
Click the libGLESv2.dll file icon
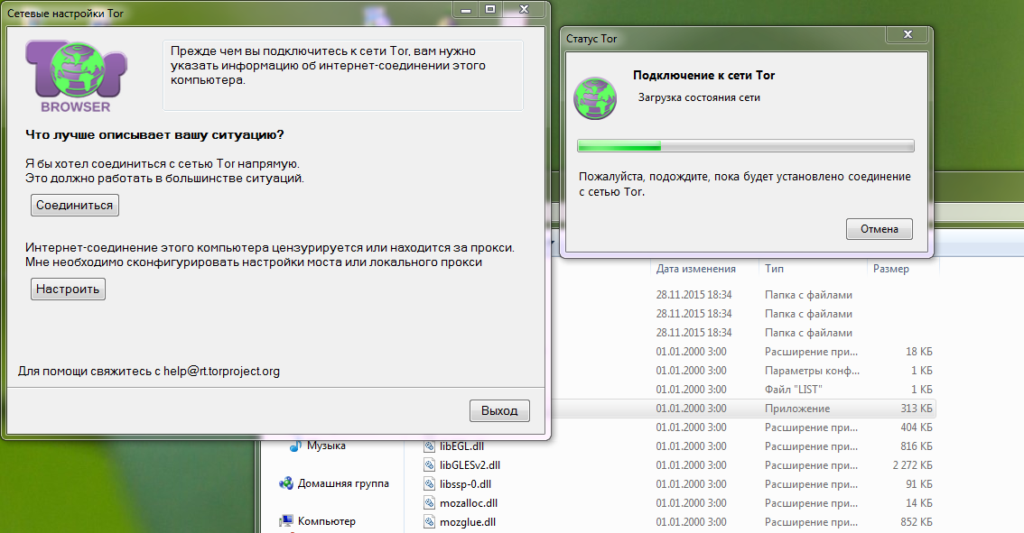point(431,465)
